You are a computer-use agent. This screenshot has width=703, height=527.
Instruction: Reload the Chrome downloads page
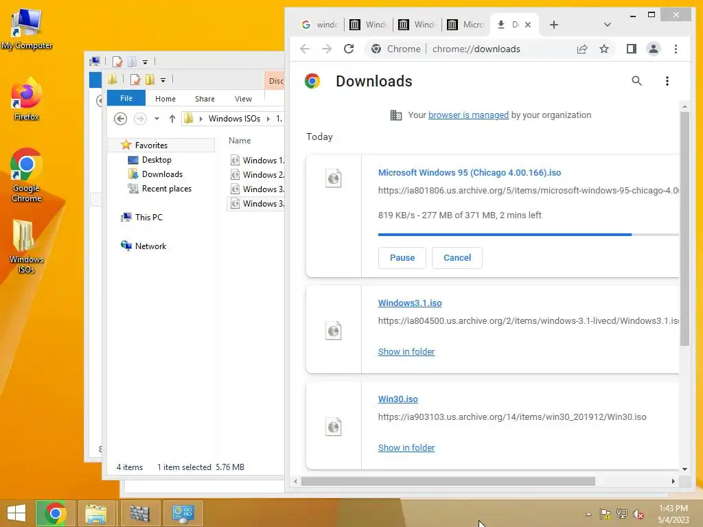349,49
